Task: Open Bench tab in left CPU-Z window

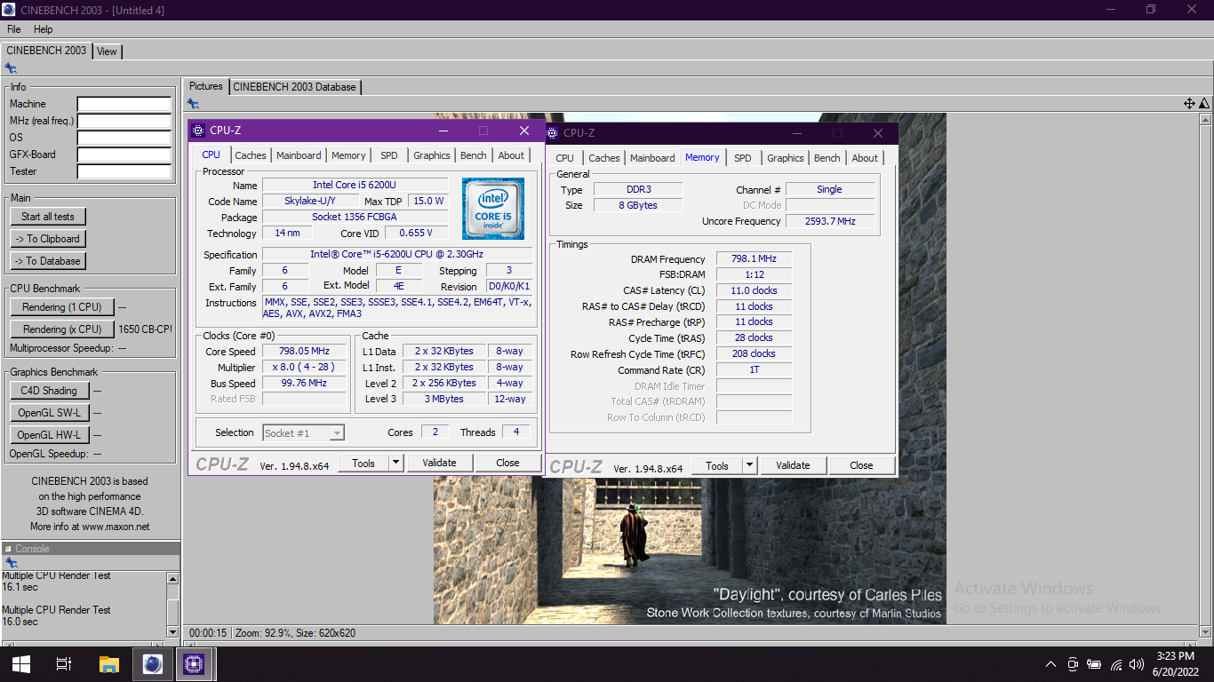Action: point(474,155)
